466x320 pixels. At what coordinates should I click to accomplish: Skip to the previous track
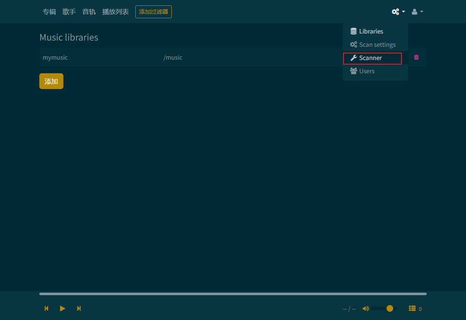click(46, 308)
